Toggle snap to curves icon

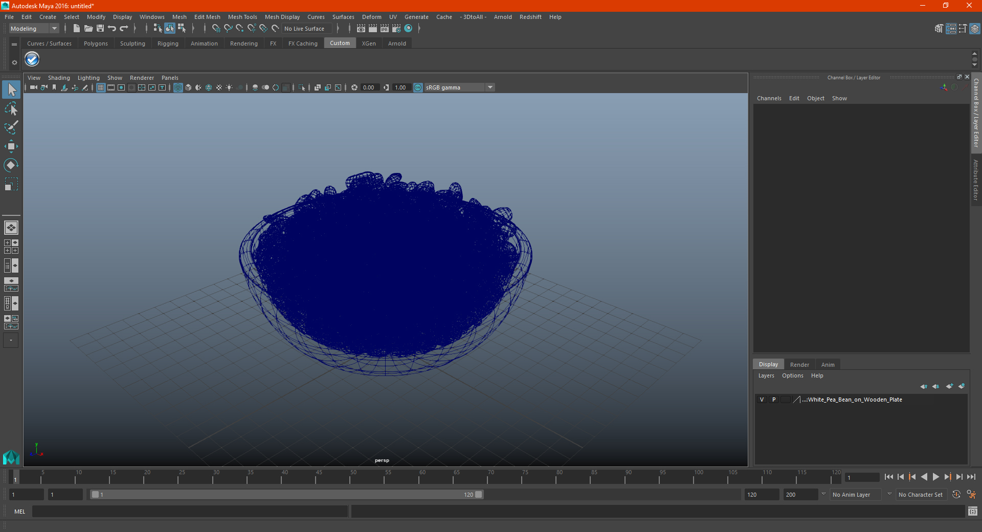tap(228, 29)
